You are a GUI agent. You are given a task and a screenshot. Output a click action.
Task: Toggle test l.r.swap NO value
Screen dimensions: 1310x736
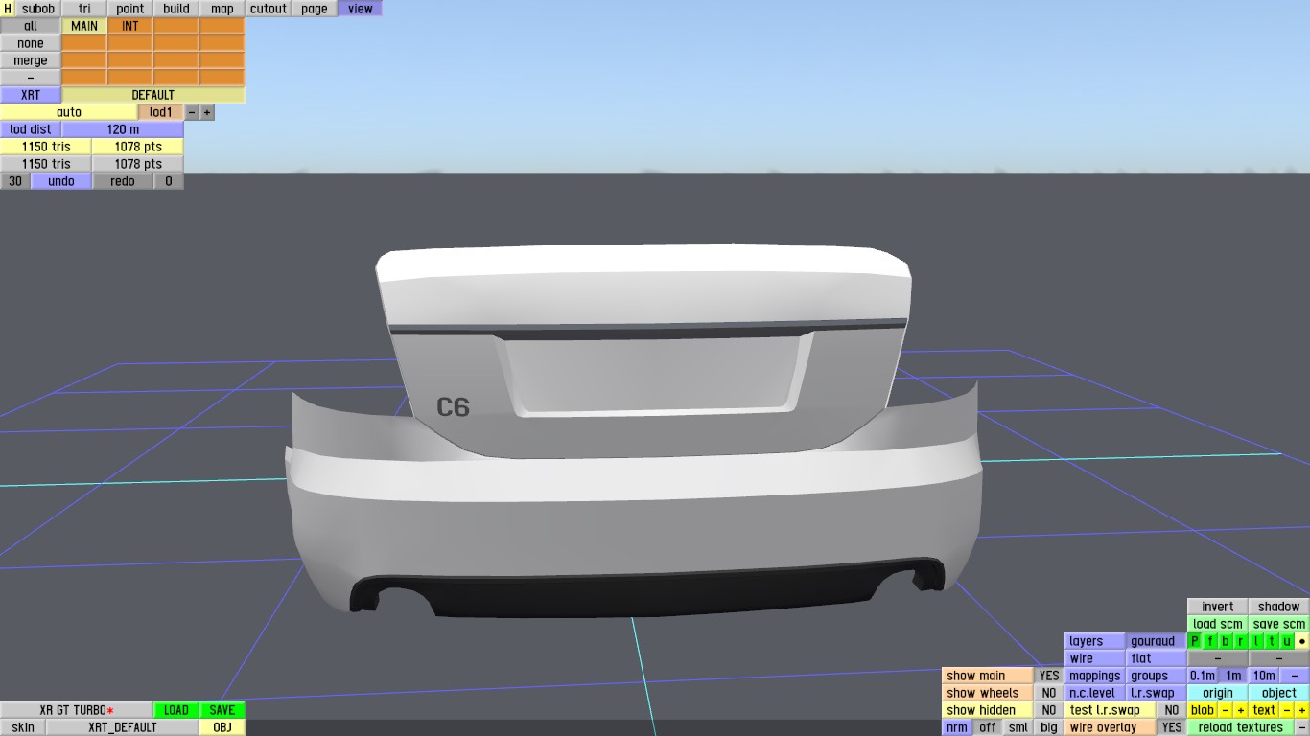(1172, 710)
